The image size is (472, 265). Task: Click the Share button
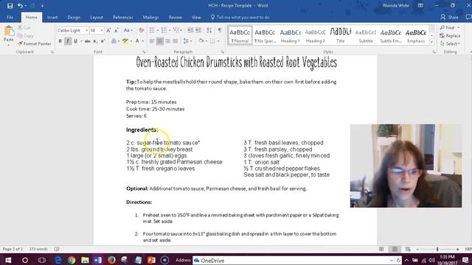pos(449,18)
